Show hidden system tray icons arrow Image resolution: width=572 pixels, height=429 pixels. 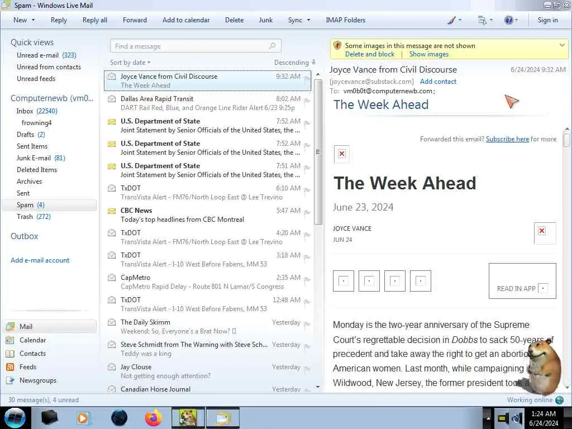pyautogui.click(x=488, y=418)
